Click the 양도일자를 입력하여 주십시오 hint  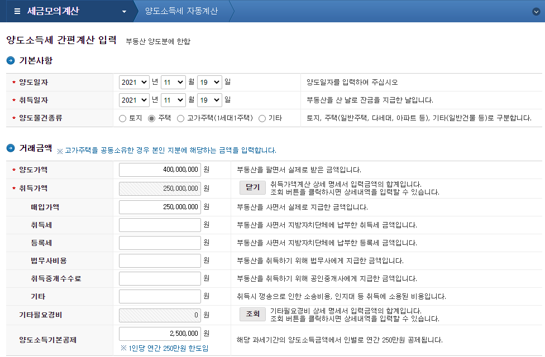pos(352,83)
